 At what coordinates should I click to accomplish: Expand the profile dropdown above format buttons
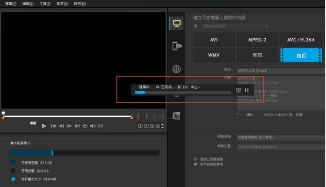click(267, 27)
